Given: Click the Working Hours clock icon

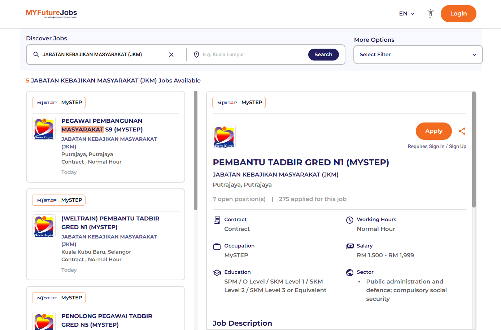Looking at the screenshot, I should pos(349,220).
